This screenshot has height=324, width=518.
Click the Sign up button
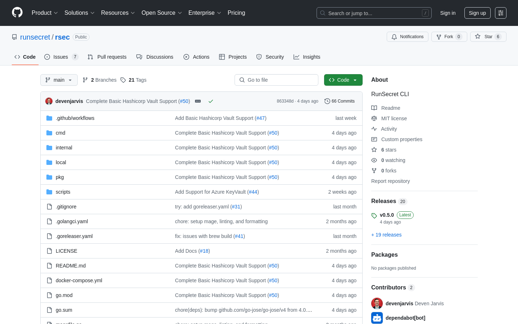(x=477, y=13)
